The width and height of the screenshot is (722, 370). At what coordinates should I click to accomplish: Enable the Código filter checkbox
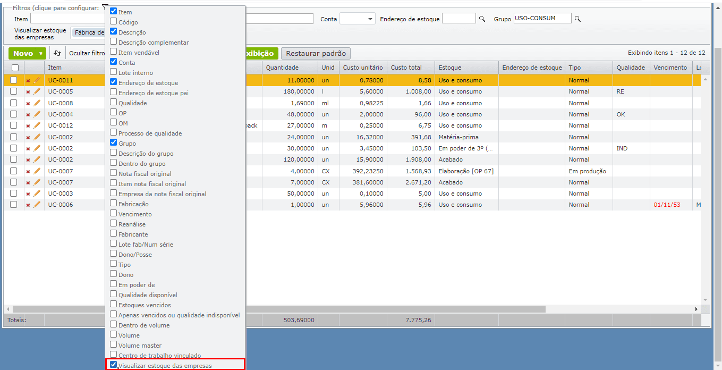click(114, 22)
